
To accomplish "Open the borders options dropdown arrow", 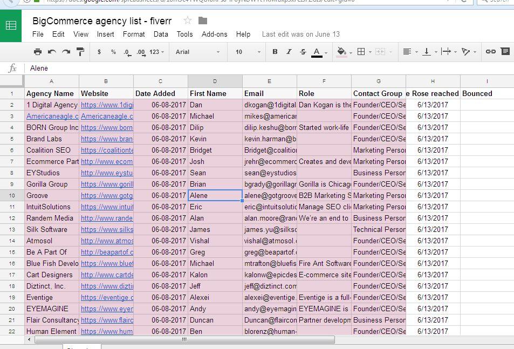I will pyautogui.click(x=371, y=52).
